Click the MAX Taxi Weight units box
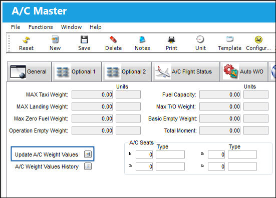Viewport: 276px width, 198px height. coord(128,94)
